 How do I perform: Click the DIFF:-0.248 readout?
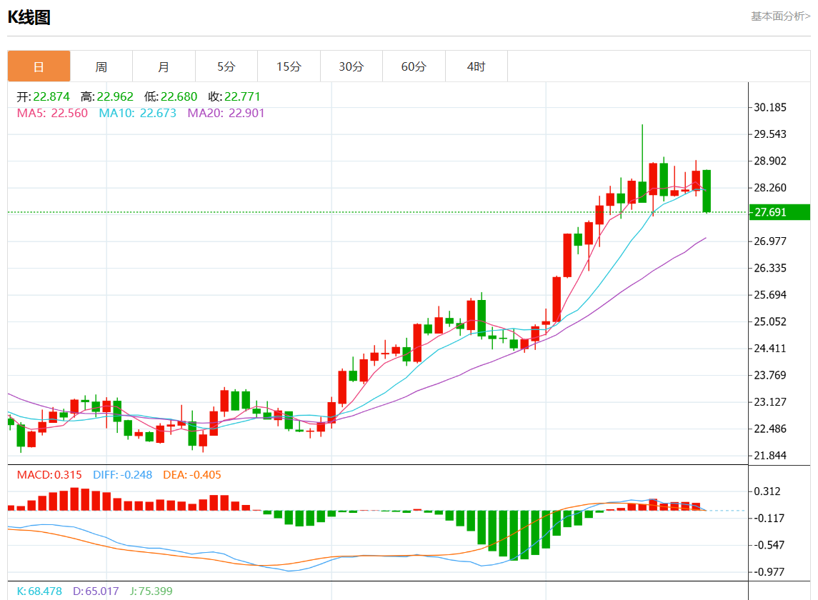(123, 475)
